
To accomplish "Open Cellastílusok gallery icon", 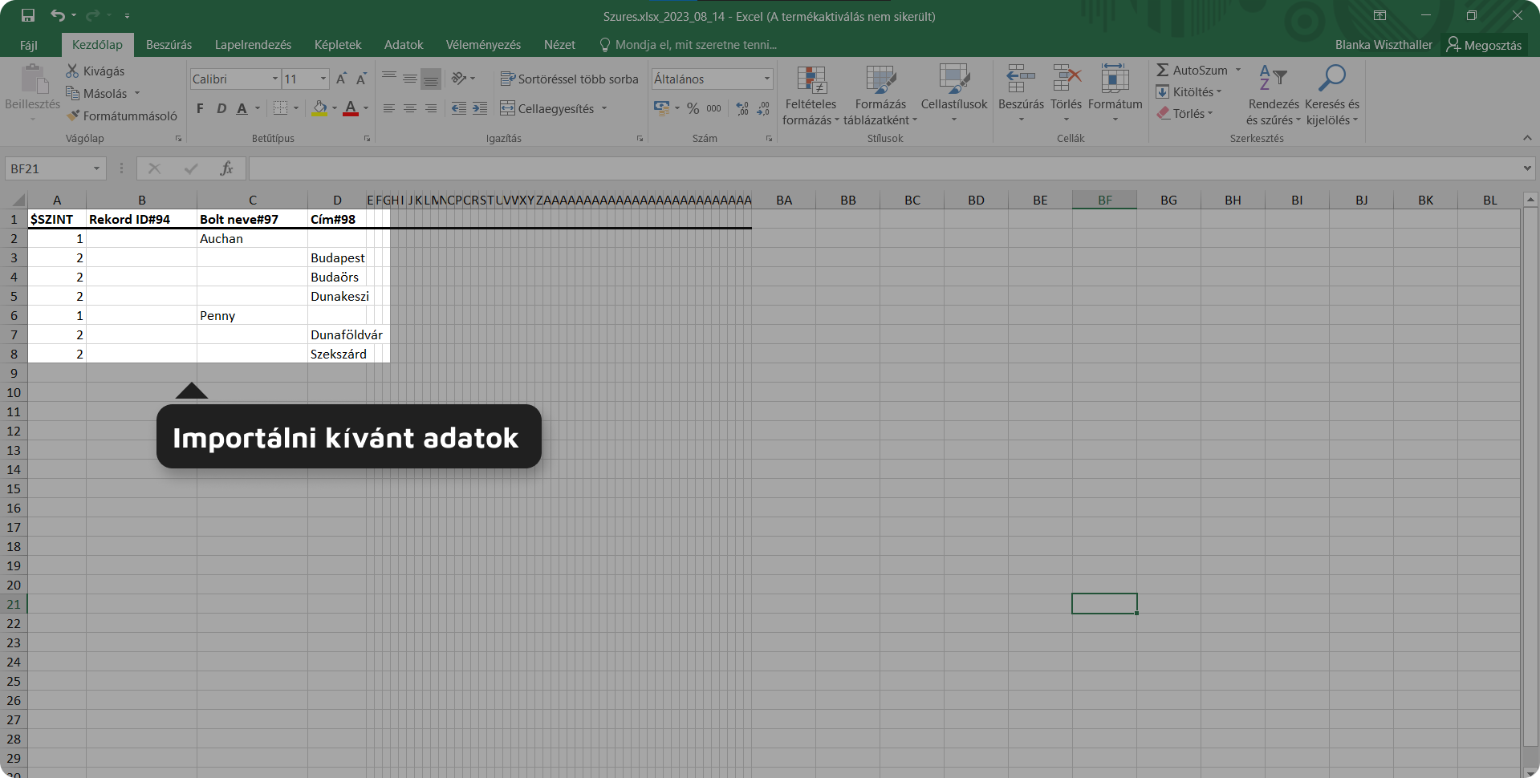I will click(x=954, y=80).
